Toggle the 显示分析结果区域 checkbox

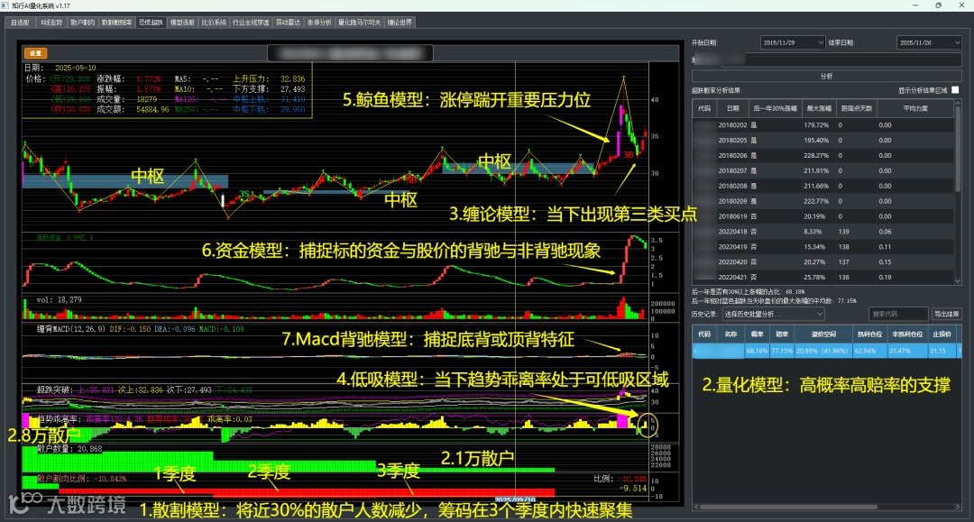click(x=955, y=90)
